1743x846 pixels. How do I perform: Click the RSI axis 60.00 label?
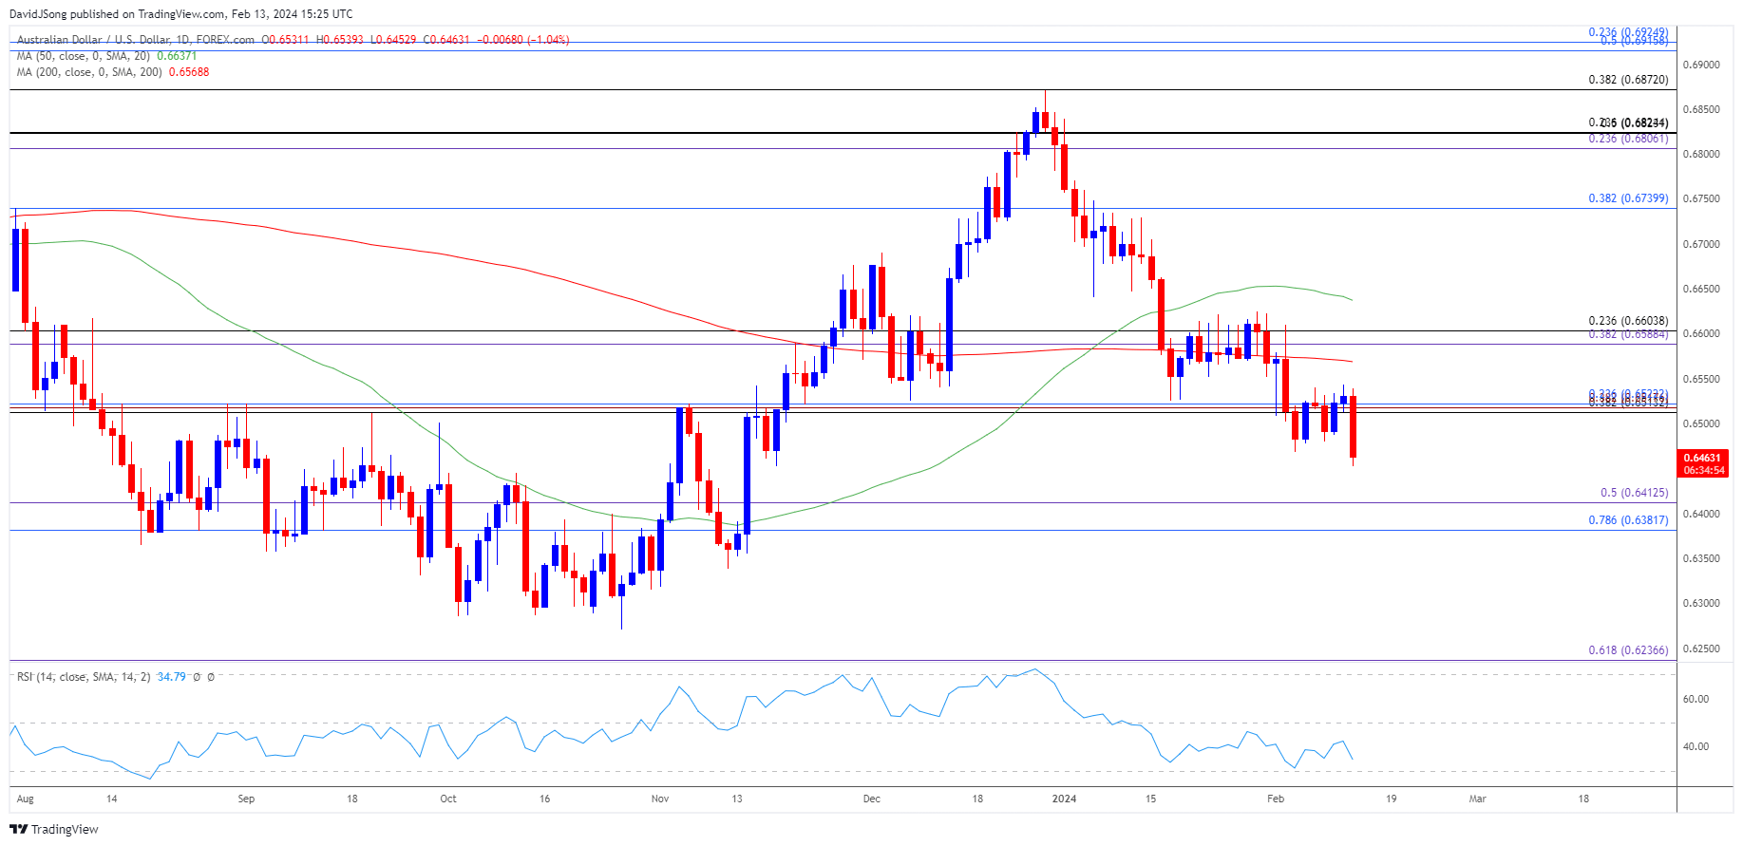pyautogui.click(x=1696, y=699)
